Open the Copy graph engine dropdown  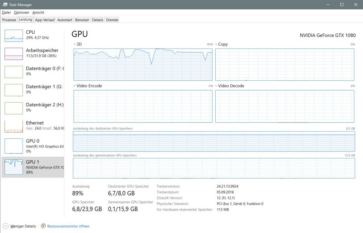pyautogui.click(x=216, y=44)
